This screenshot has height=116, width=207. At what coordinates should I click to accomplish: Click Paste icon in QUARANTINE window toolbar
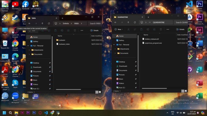click(141, 29)
